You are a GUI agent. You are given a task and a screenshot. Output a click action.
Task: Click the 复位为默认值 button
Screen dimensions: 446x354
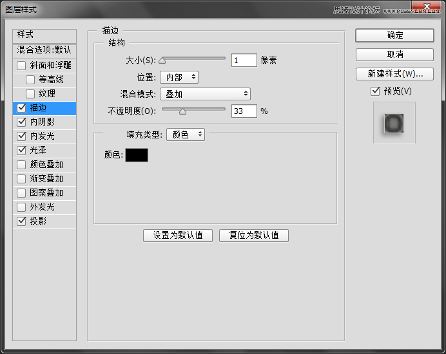pyautogui.click(x=254, y=236)
